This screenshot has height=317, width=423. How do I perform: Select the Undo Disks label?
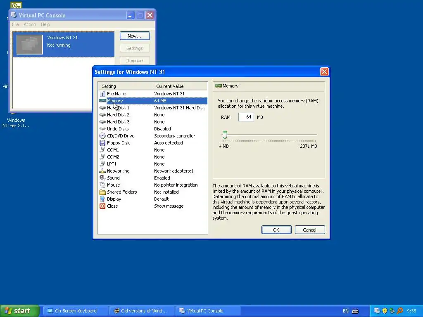(118, 129)
